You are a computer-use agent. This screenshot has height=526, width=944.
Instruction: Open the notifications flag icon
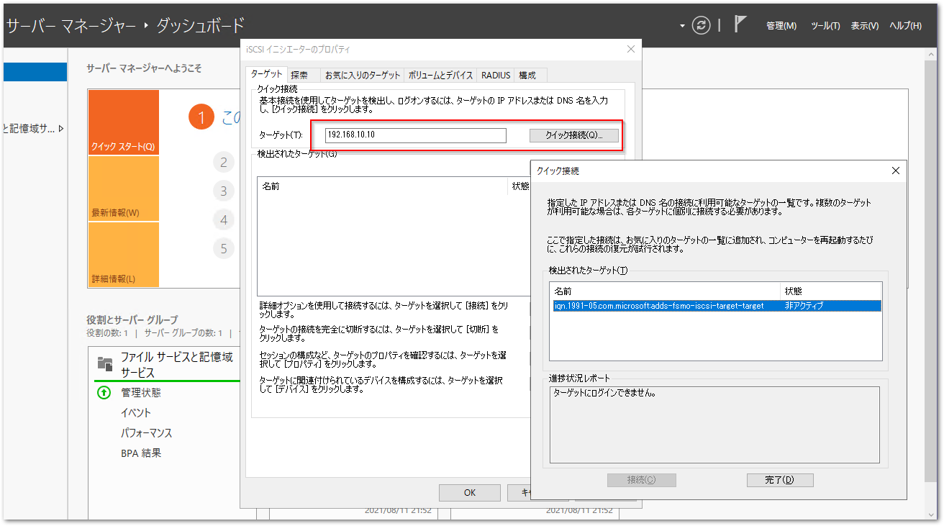pos(739,24)
